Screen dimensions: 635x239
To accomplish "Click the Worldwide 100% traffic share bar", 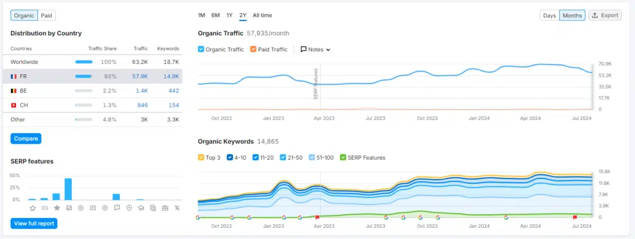I will pos(84,62).
